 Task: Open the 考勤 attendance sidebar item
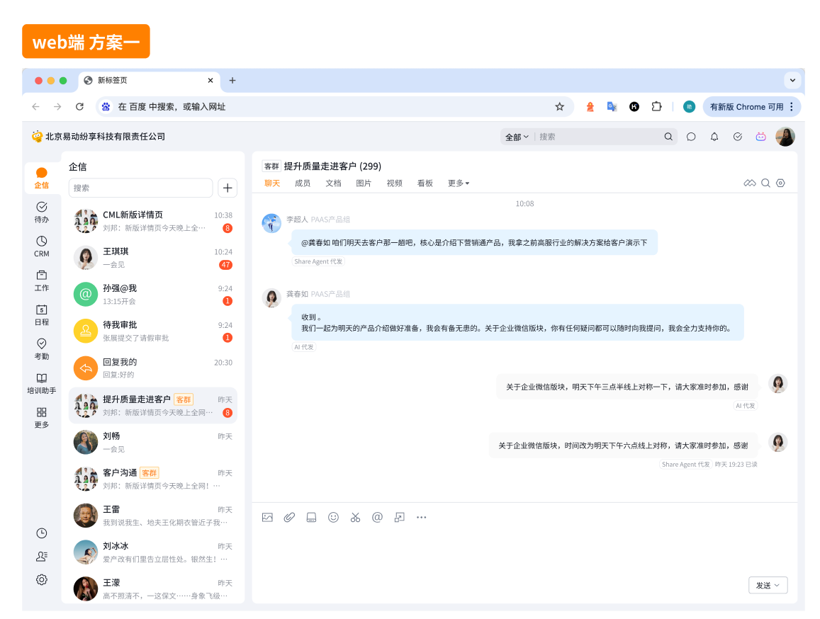(x=42, y=349)
